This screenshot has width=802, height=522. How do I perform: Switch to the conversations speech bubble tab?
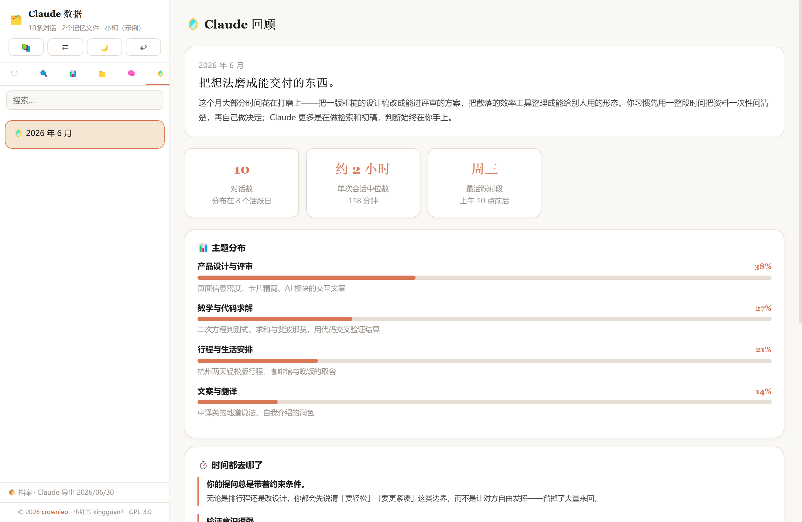pos(15,74)
